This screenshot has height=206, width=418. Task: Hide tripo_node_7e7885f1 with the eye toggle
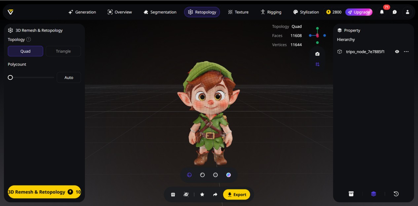(x=397, y=52)
